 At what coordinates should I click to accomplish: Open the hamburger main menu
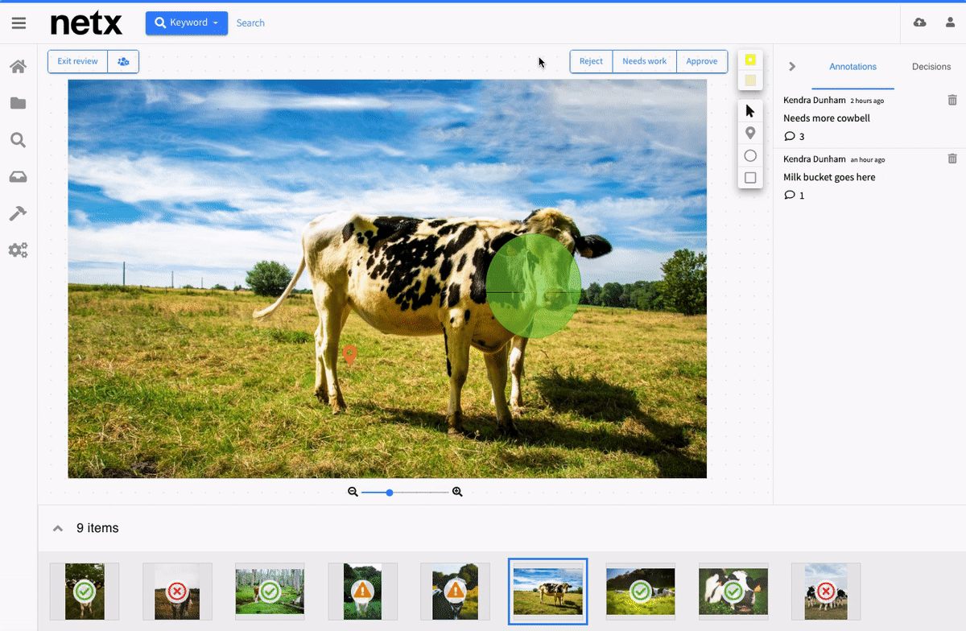pyautogui.click(x=19, y=23)
